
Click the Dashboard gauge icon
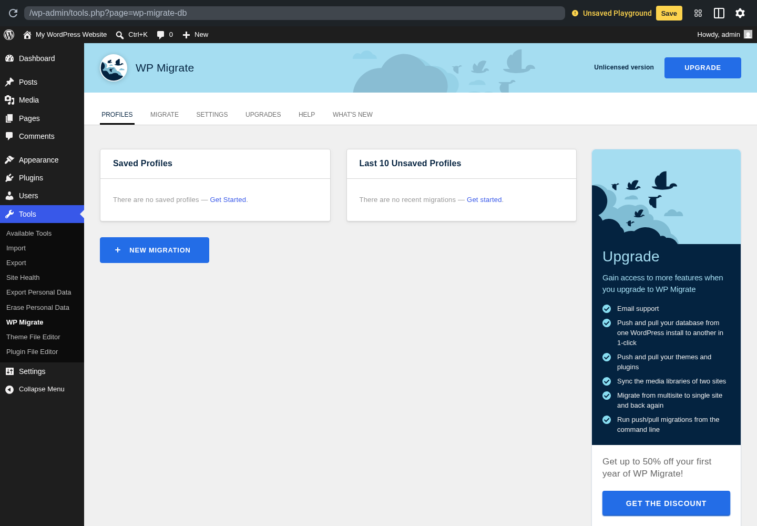9,58
